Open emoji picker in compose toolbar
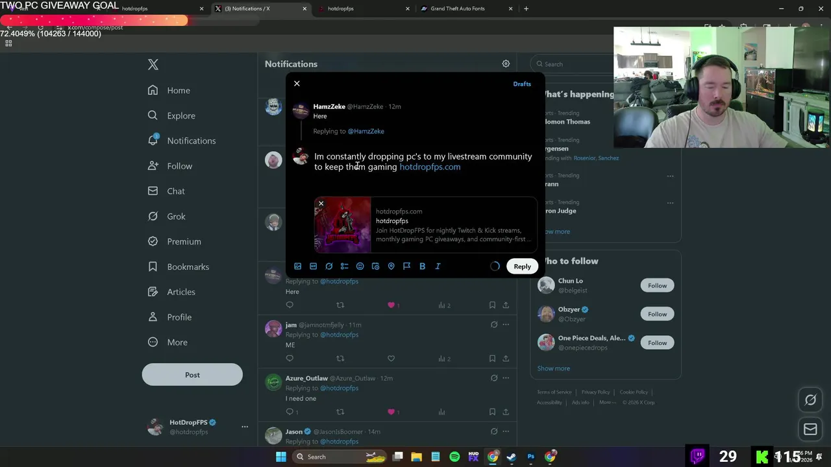Image resolution: width=831 pixels, height=467 pixels. click(x=360, y=266)
